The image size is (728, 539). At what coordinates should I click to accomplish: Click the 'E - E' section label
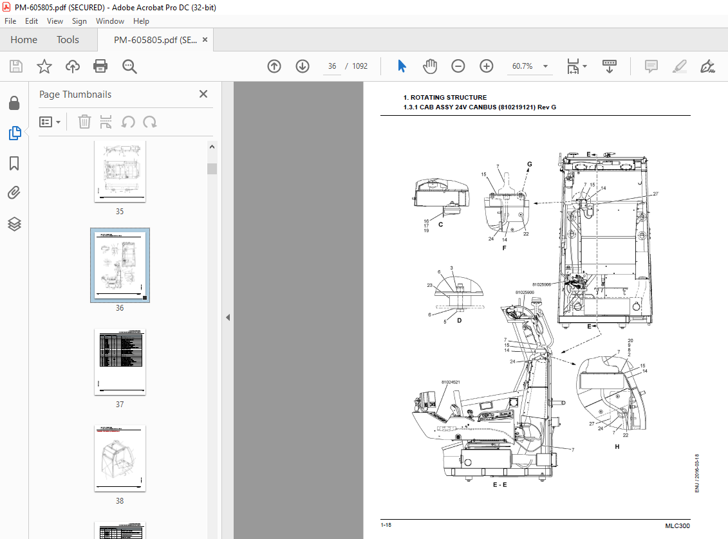click(500, 485)
